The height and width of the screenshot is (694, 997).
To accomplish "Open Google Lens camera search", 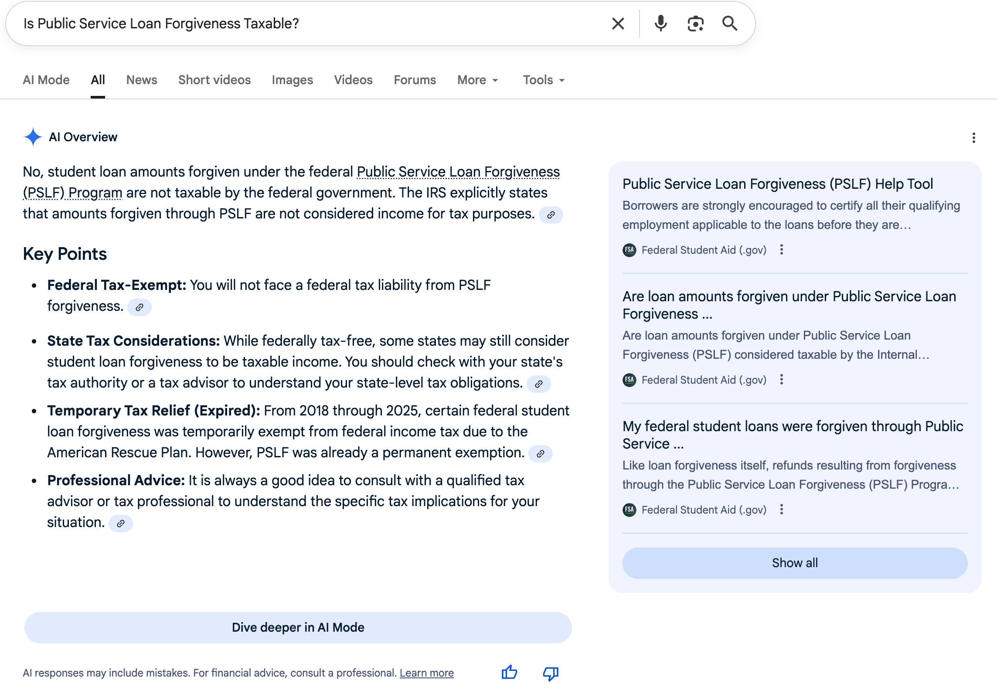I will 695,24.
